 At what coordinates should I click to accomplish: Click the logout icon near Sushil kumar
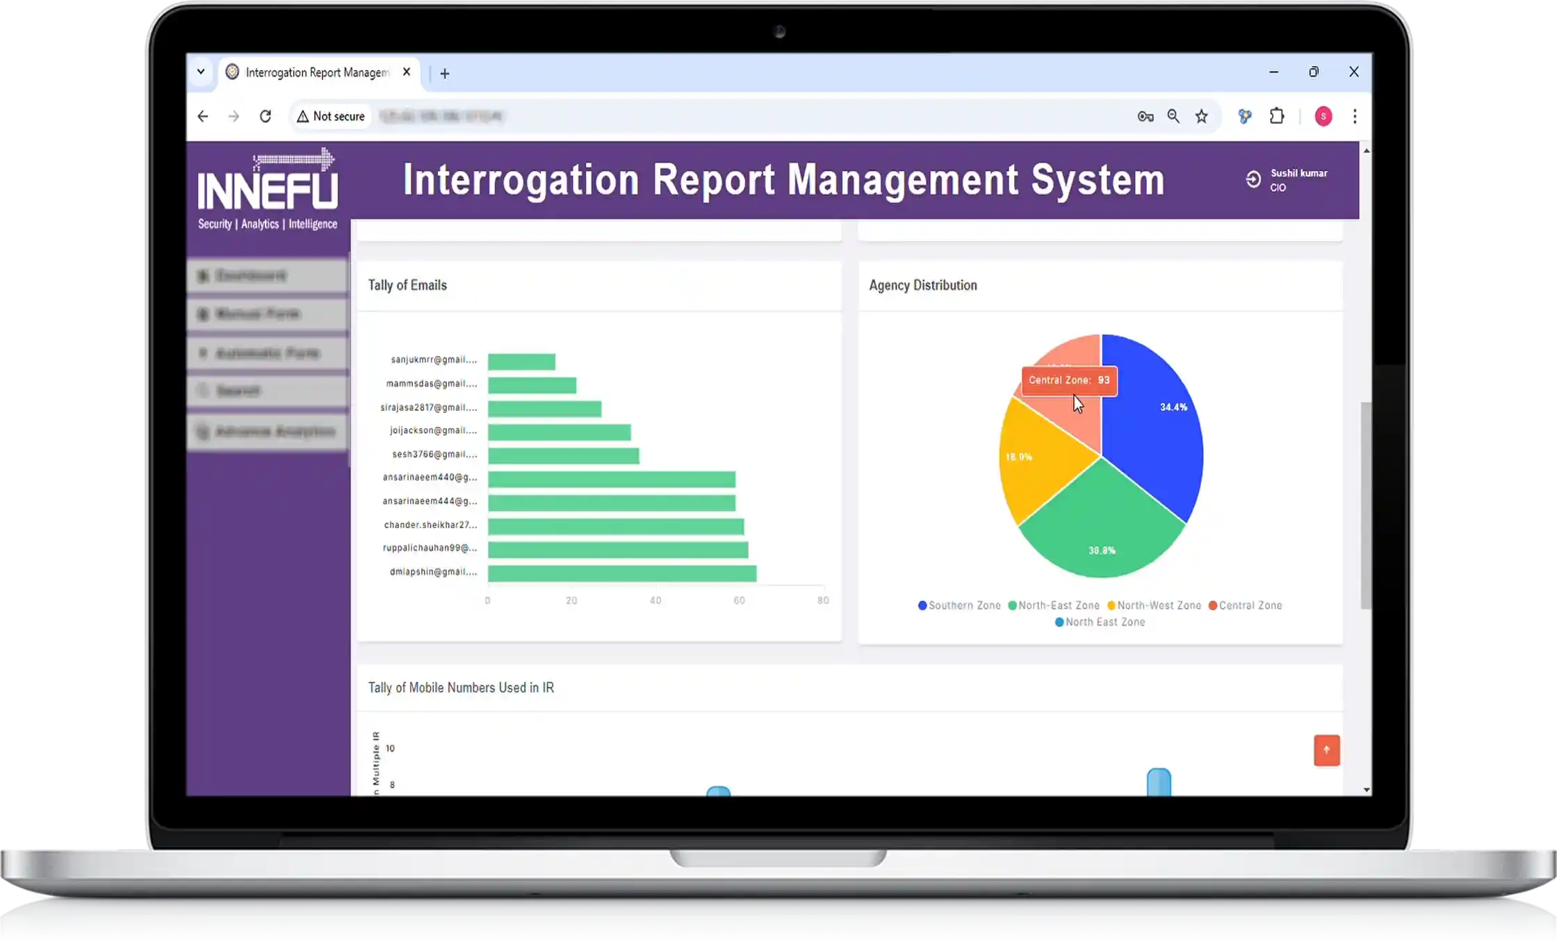pos(1253,179)
